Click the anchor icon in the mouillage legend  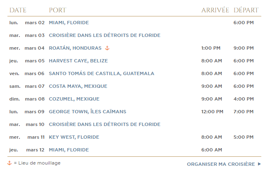tap(9, 163)
